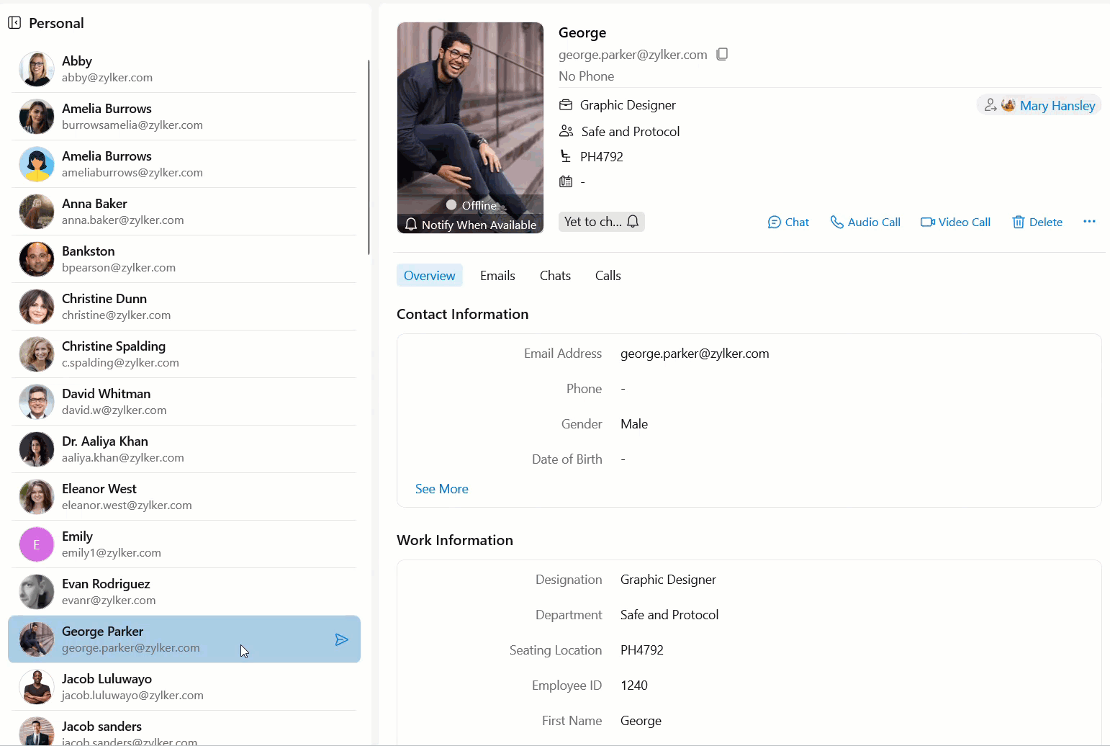Select Amelia Burrows with ameliaburrows@zylker.com

pyautogui.click(x=184, y=164)
